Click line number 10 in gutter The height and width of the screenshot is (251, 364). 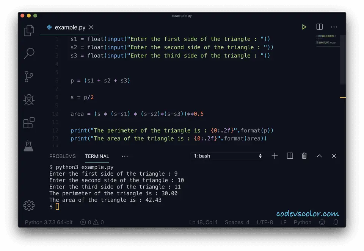(55, 114)
